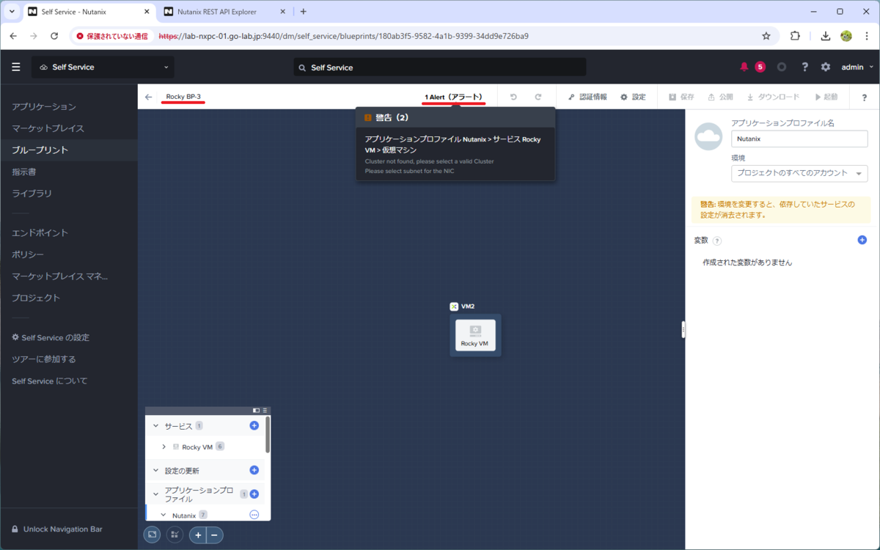This screenshot has height=550, width=880.
Task: Click the checklist view button below overview panel
Action: [175, 535]
